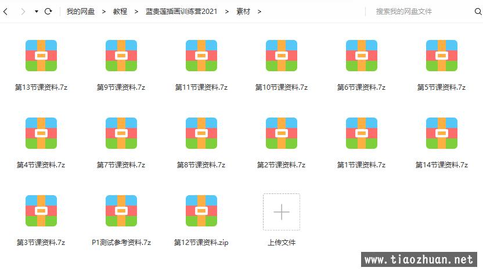Navigate to the 教程 breadcrumb folder
Viewport: 483px width, 271px height.
click(x=120, y=11)
